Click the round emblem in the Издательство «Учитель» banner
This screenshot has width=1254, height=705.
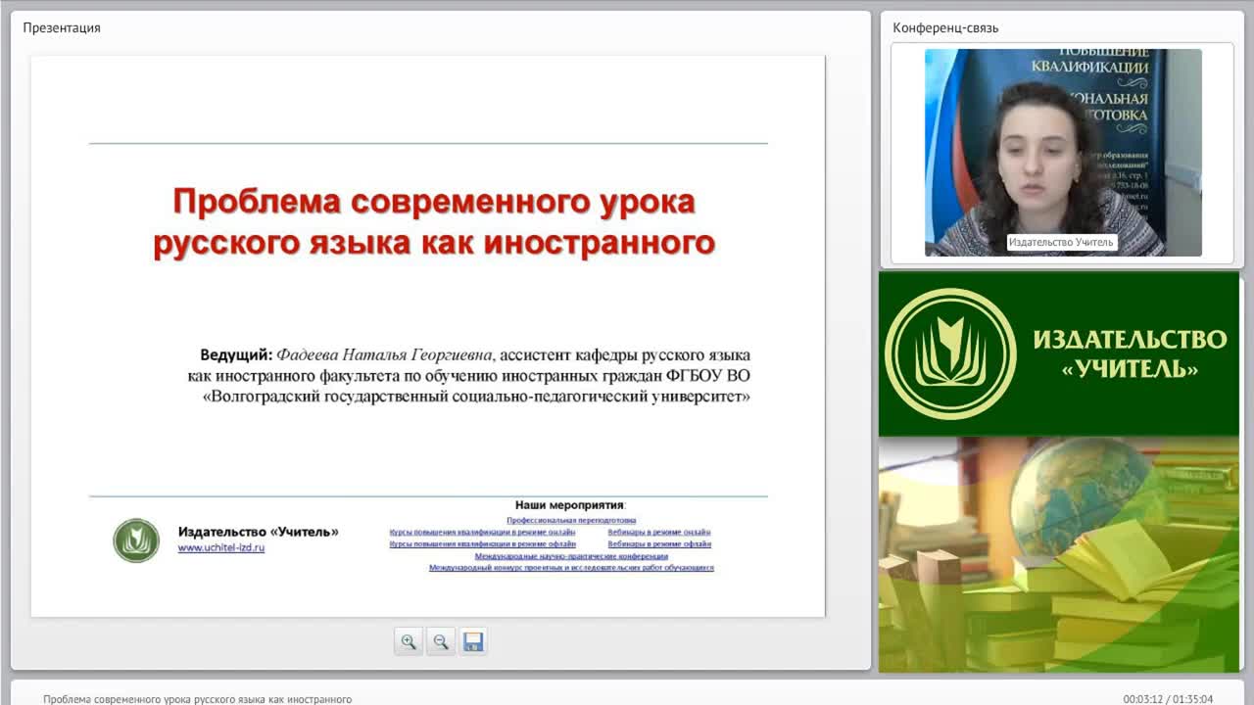click(950, 353)
